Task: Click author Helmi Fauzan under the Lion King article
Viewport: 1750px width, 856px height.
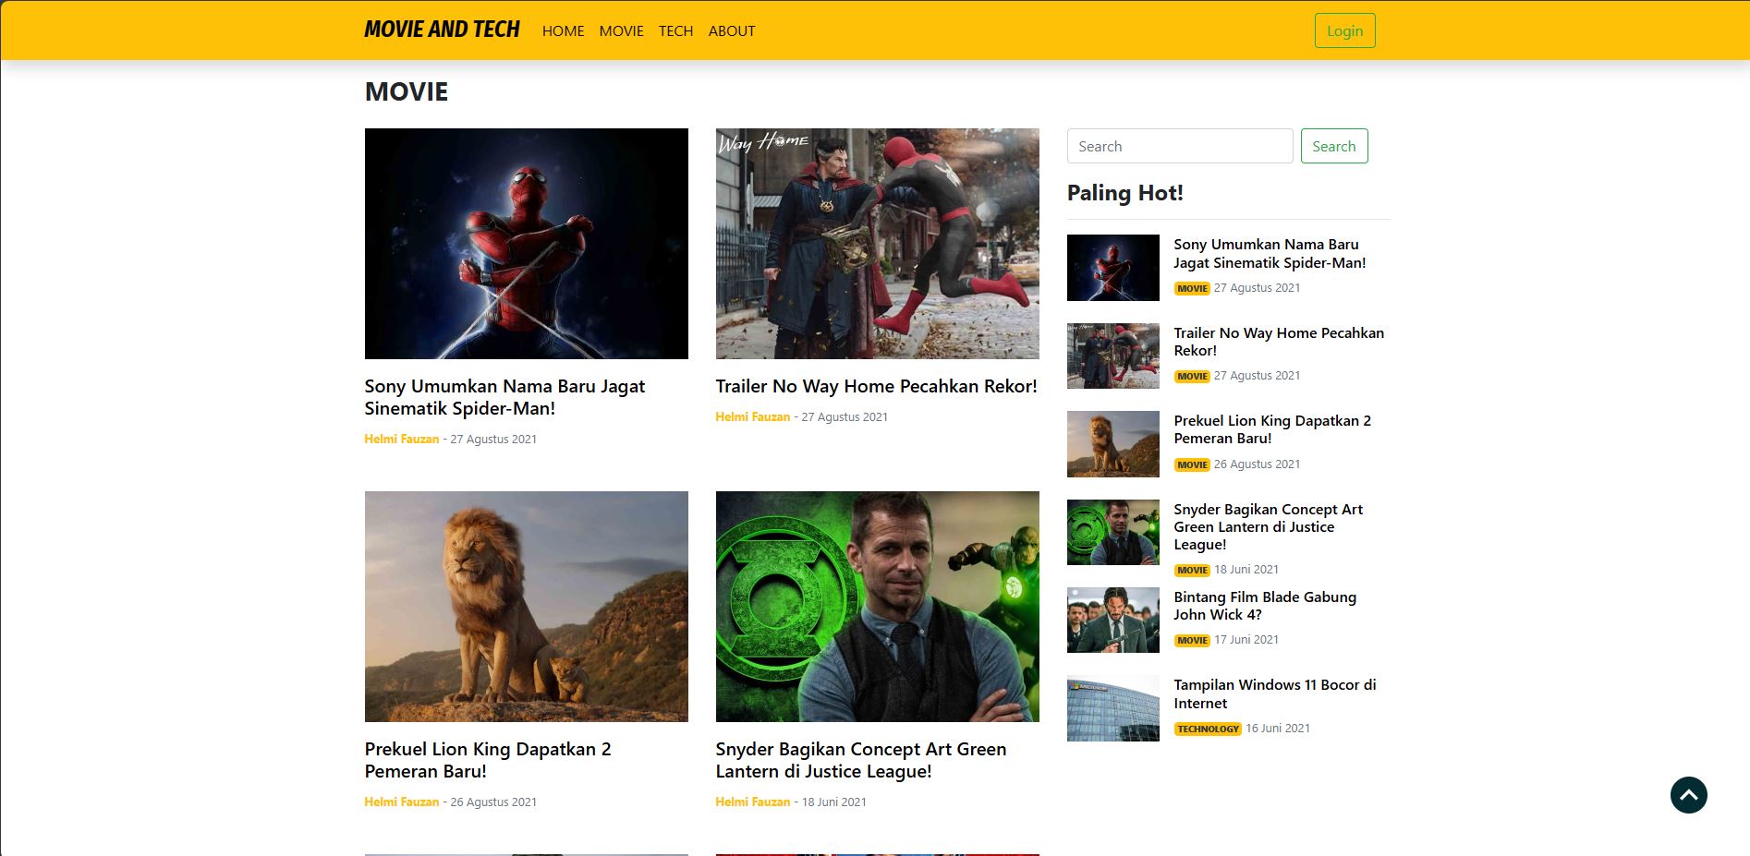Action: pos(401,802)
